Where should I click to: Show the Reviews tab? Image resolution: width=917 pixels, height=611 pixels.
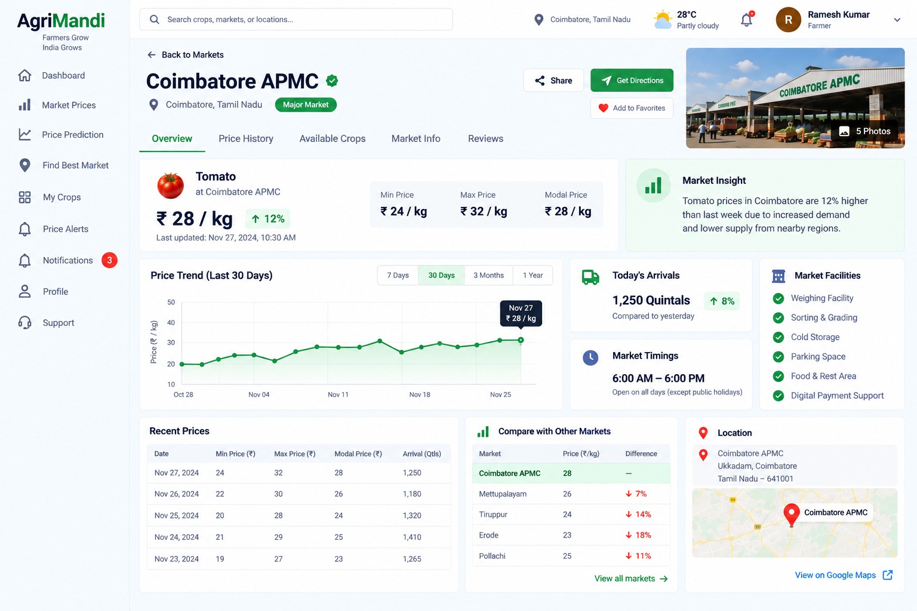[485, 139]
